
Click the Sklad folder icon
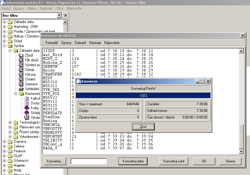click(10, 41)
